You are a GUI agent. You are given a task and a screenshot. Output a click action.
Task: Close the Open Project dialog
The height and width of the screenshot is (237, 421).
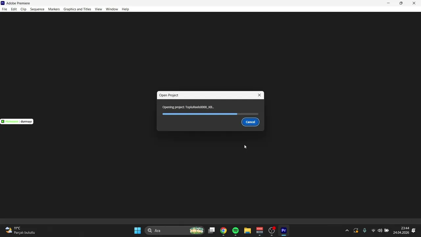(259, 95)
